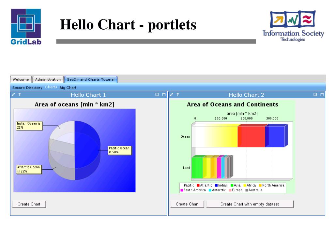334x250 pixels.
Task: Click the Information Society Technologies logo
Action: [293, 26]
